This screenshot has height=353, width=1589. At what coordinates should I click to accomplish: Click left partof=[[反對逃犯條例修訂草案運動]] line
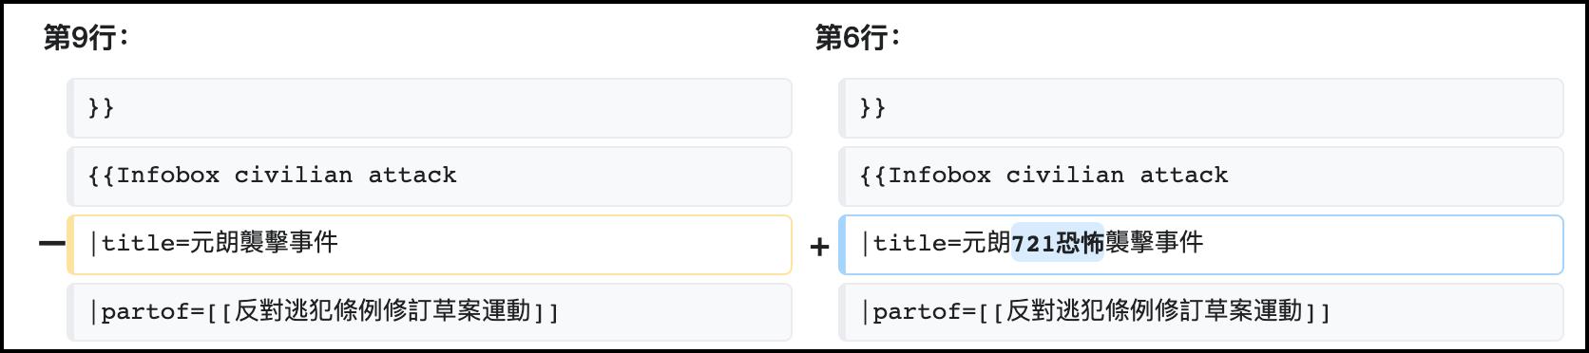(430, 312)
